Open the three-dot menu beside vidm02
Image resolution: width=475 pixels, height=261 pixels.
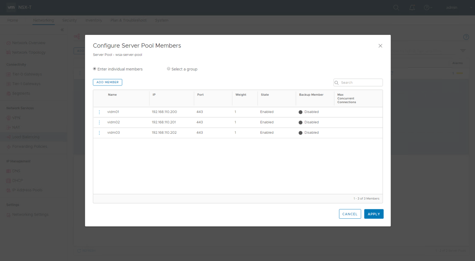click(x=99, y=122)
